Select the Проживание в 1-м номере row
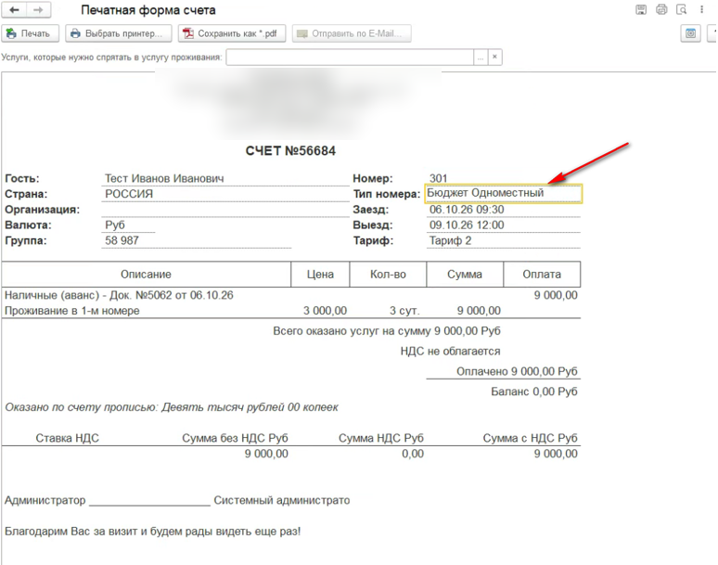The height and width of the screenshot is (565, 718). (x=290, y=311)
